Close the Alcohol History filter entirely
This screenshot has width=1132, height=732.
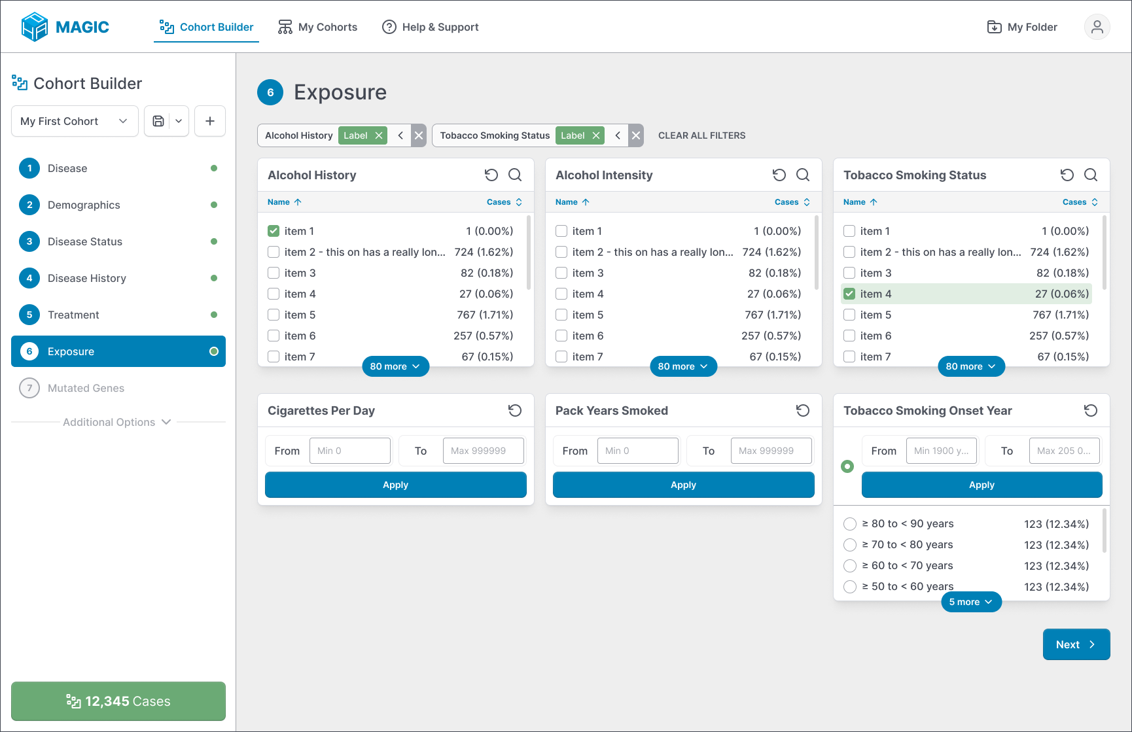coord(419,135)
